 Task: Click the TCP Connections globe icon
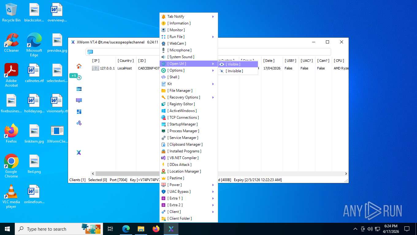[163, 117]
